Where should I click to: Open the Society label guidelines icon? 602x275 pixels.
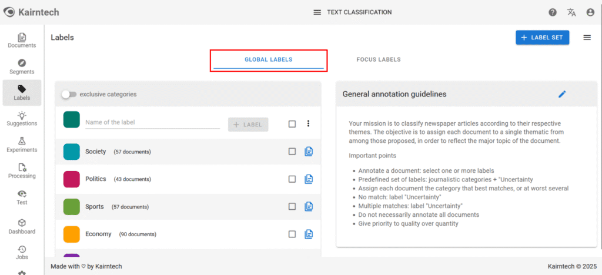pos(309,152)
